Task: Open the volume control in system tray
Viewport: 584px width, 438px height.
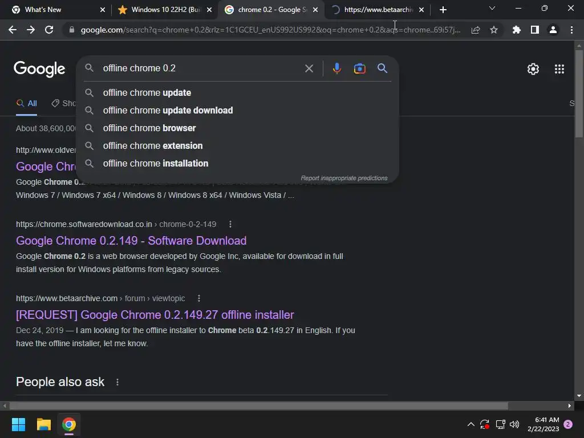Action: point(514,424)
